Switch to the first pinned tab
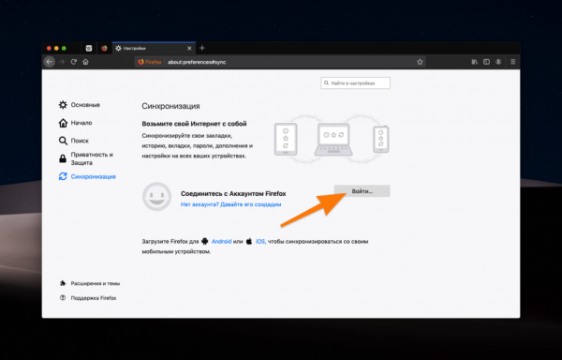This screenshot has height=360, width=562. (x=89, y=48)
